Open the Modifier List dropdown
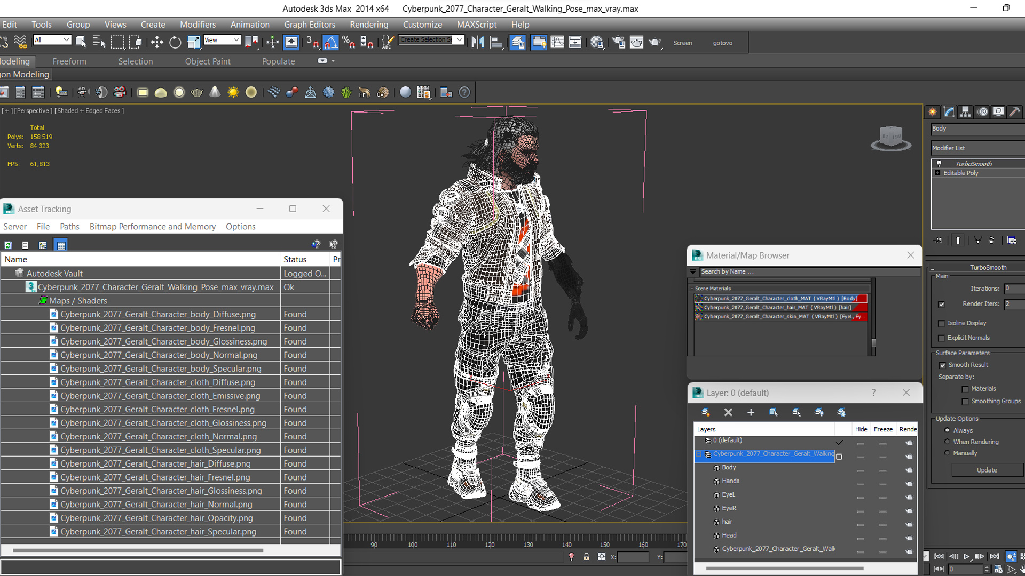This screenshot has height=576, width=1025. click(977, 148)
